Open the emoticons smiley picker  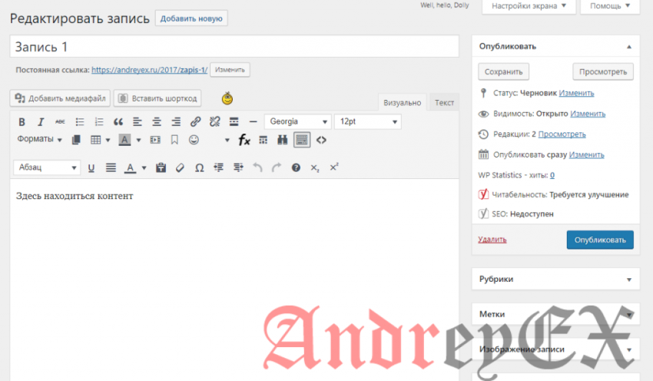click(194, 140)
